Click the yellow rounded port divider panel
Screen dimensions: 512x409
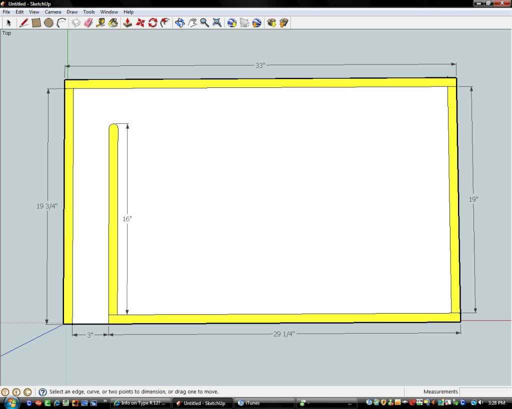point(113,219)
